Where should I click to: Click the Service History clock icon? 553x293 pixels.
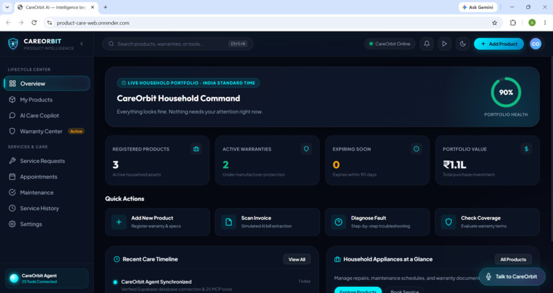(12, 208)
